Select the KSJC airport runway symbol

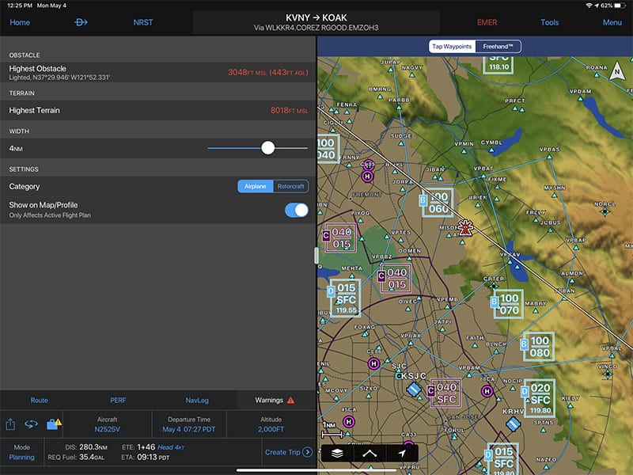click(x=414, y=390)
